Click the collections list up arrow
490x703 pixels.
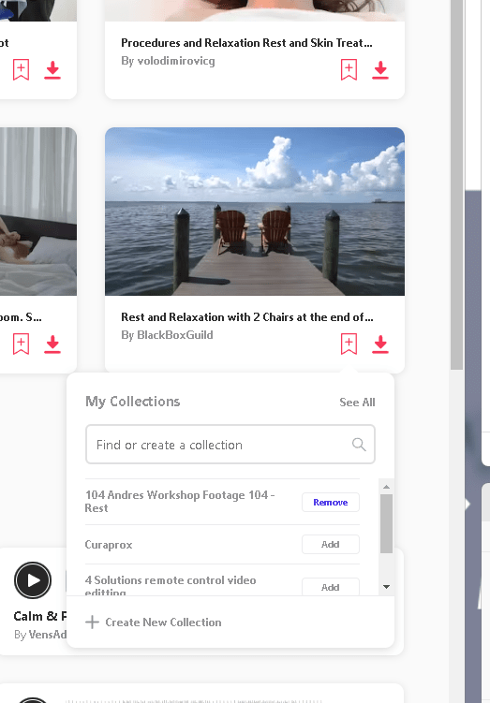click(x=386, y=487)
